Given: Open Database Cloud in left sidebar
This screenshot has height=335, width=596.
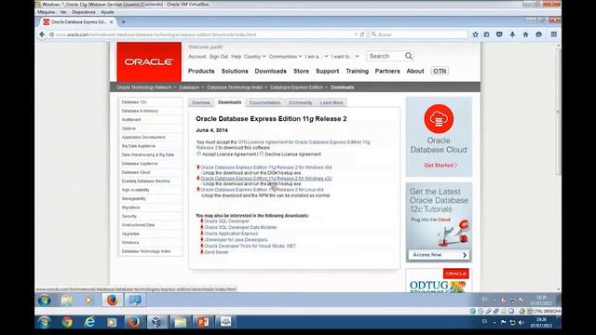Looking at the screenshot, I should (136, 172).
